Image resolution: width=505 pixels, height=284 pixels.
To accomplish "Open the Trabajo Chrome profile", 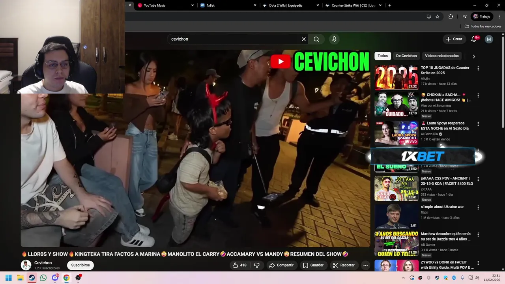I will (x=482, y=17).
